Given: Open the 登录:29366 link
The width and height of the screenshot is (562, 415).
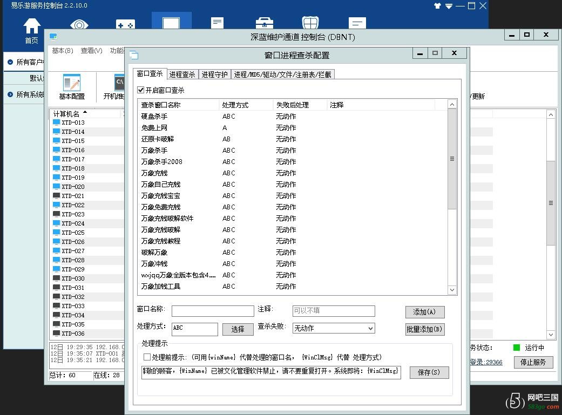Looking at the screenshot, I should coord(486,362).
